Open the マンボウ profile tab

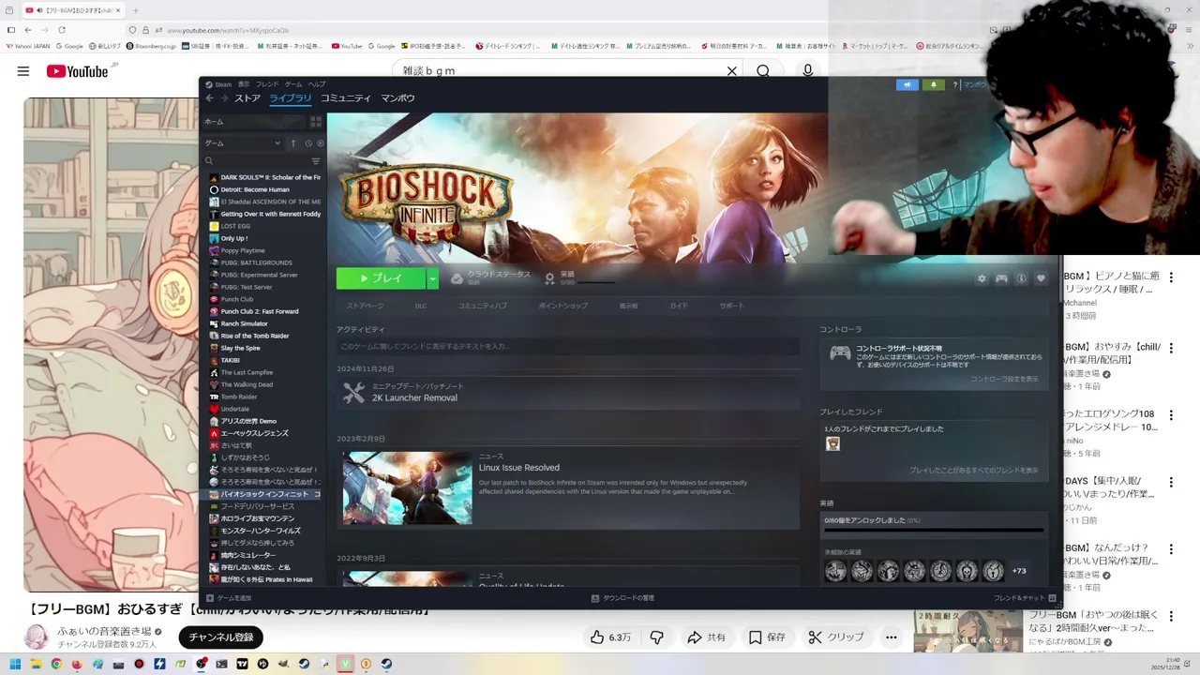397,98
